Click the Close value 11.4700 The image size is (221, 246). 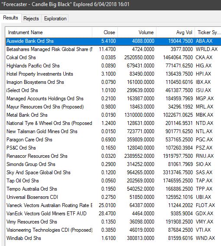coord(107,49)
